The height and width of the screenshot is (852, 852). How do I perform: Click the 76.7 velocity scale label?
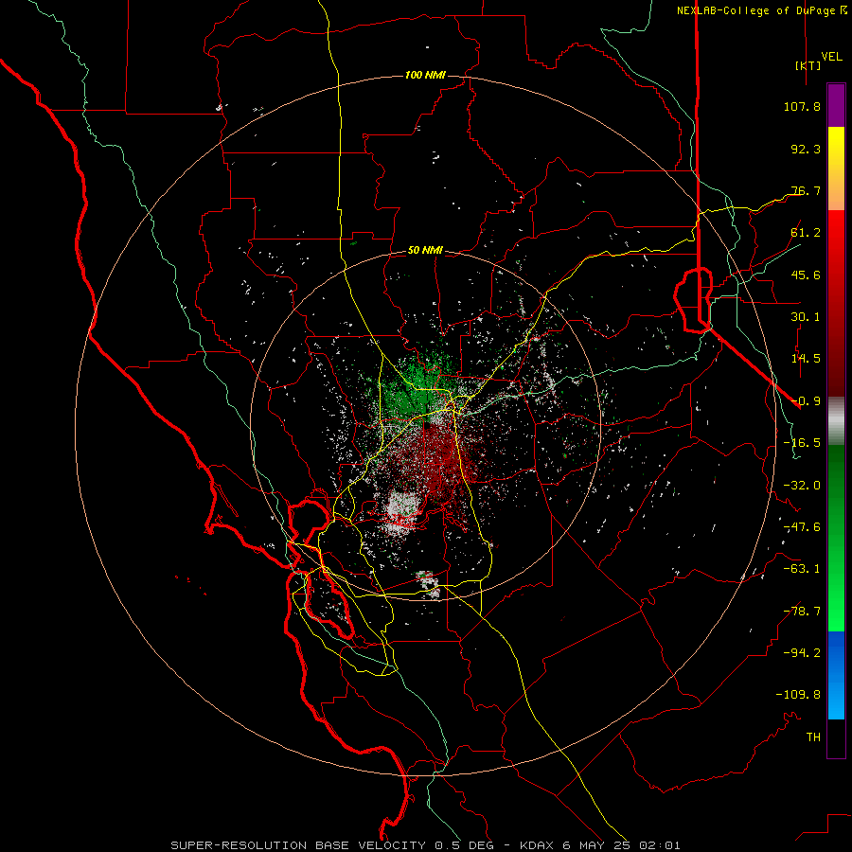(x=806, y=190)
